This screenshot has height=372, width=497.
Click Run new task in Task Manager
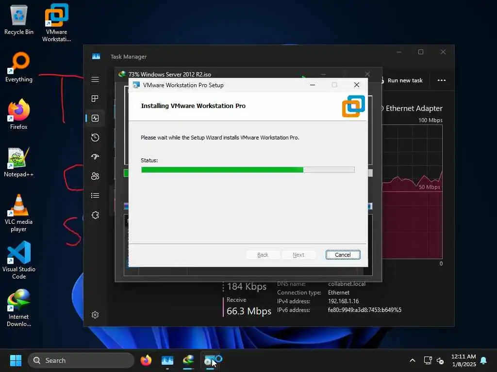point(401,80)
